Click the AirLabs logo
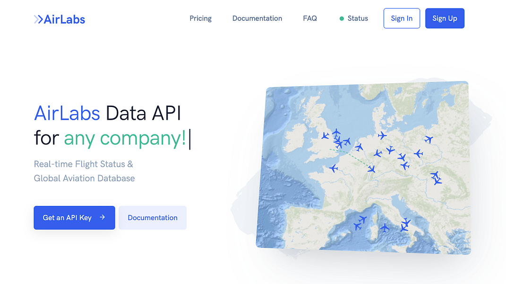 coord(60,19)
